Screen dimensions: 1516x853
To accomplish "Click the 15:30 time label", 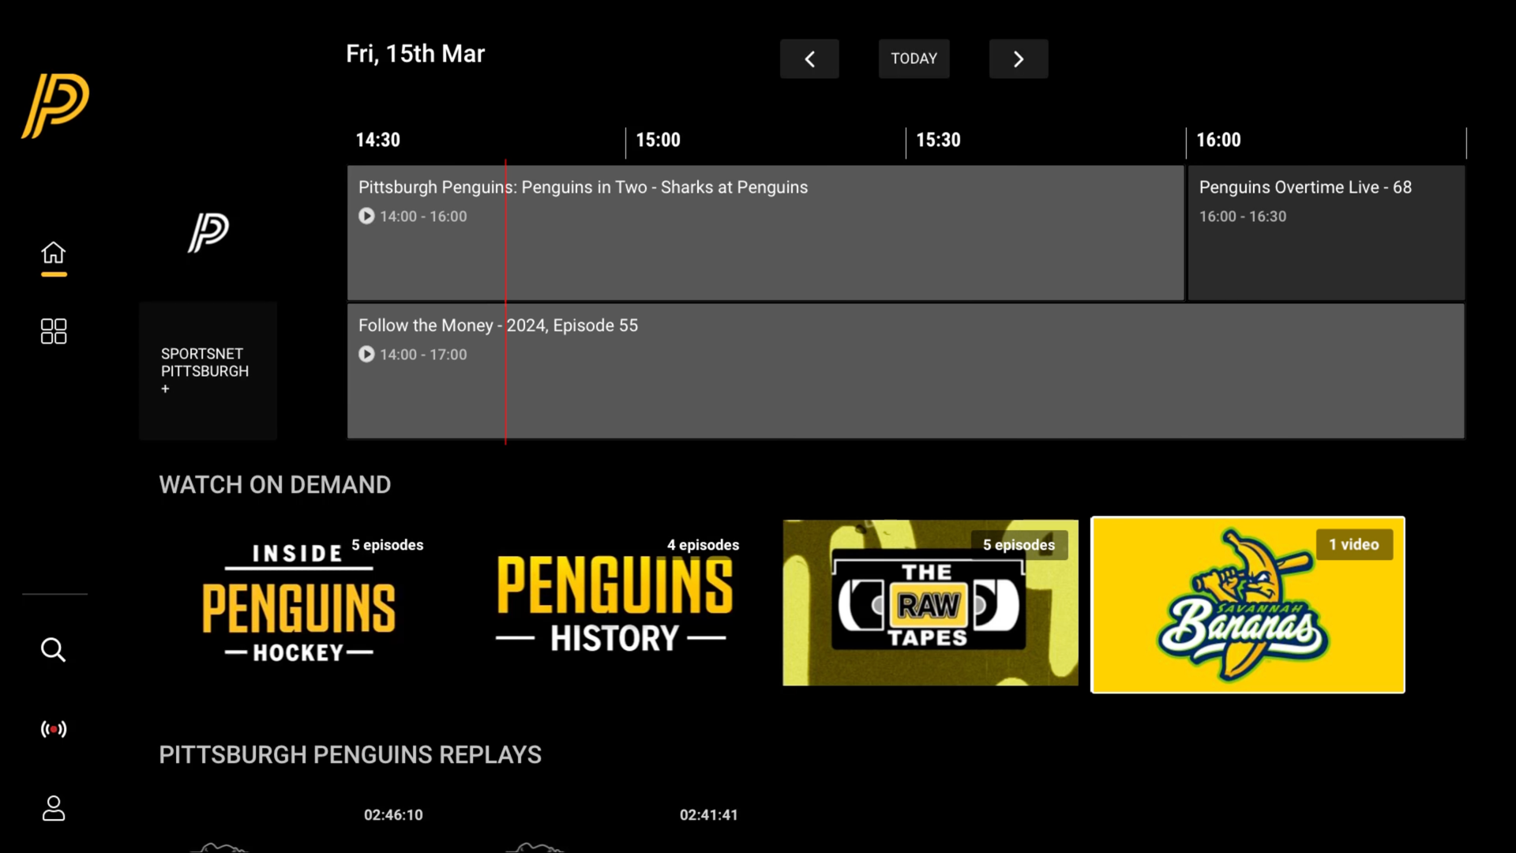I will point(939,140).
